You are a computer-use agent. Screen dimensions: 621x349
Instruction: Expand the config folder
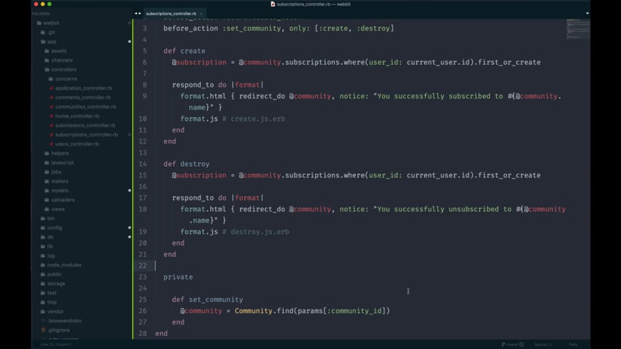coord(43,228)
